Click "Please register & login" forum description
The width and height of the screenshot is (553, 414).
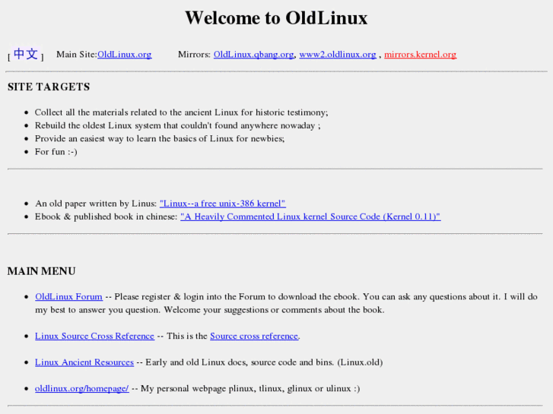[x=286, y=303]
